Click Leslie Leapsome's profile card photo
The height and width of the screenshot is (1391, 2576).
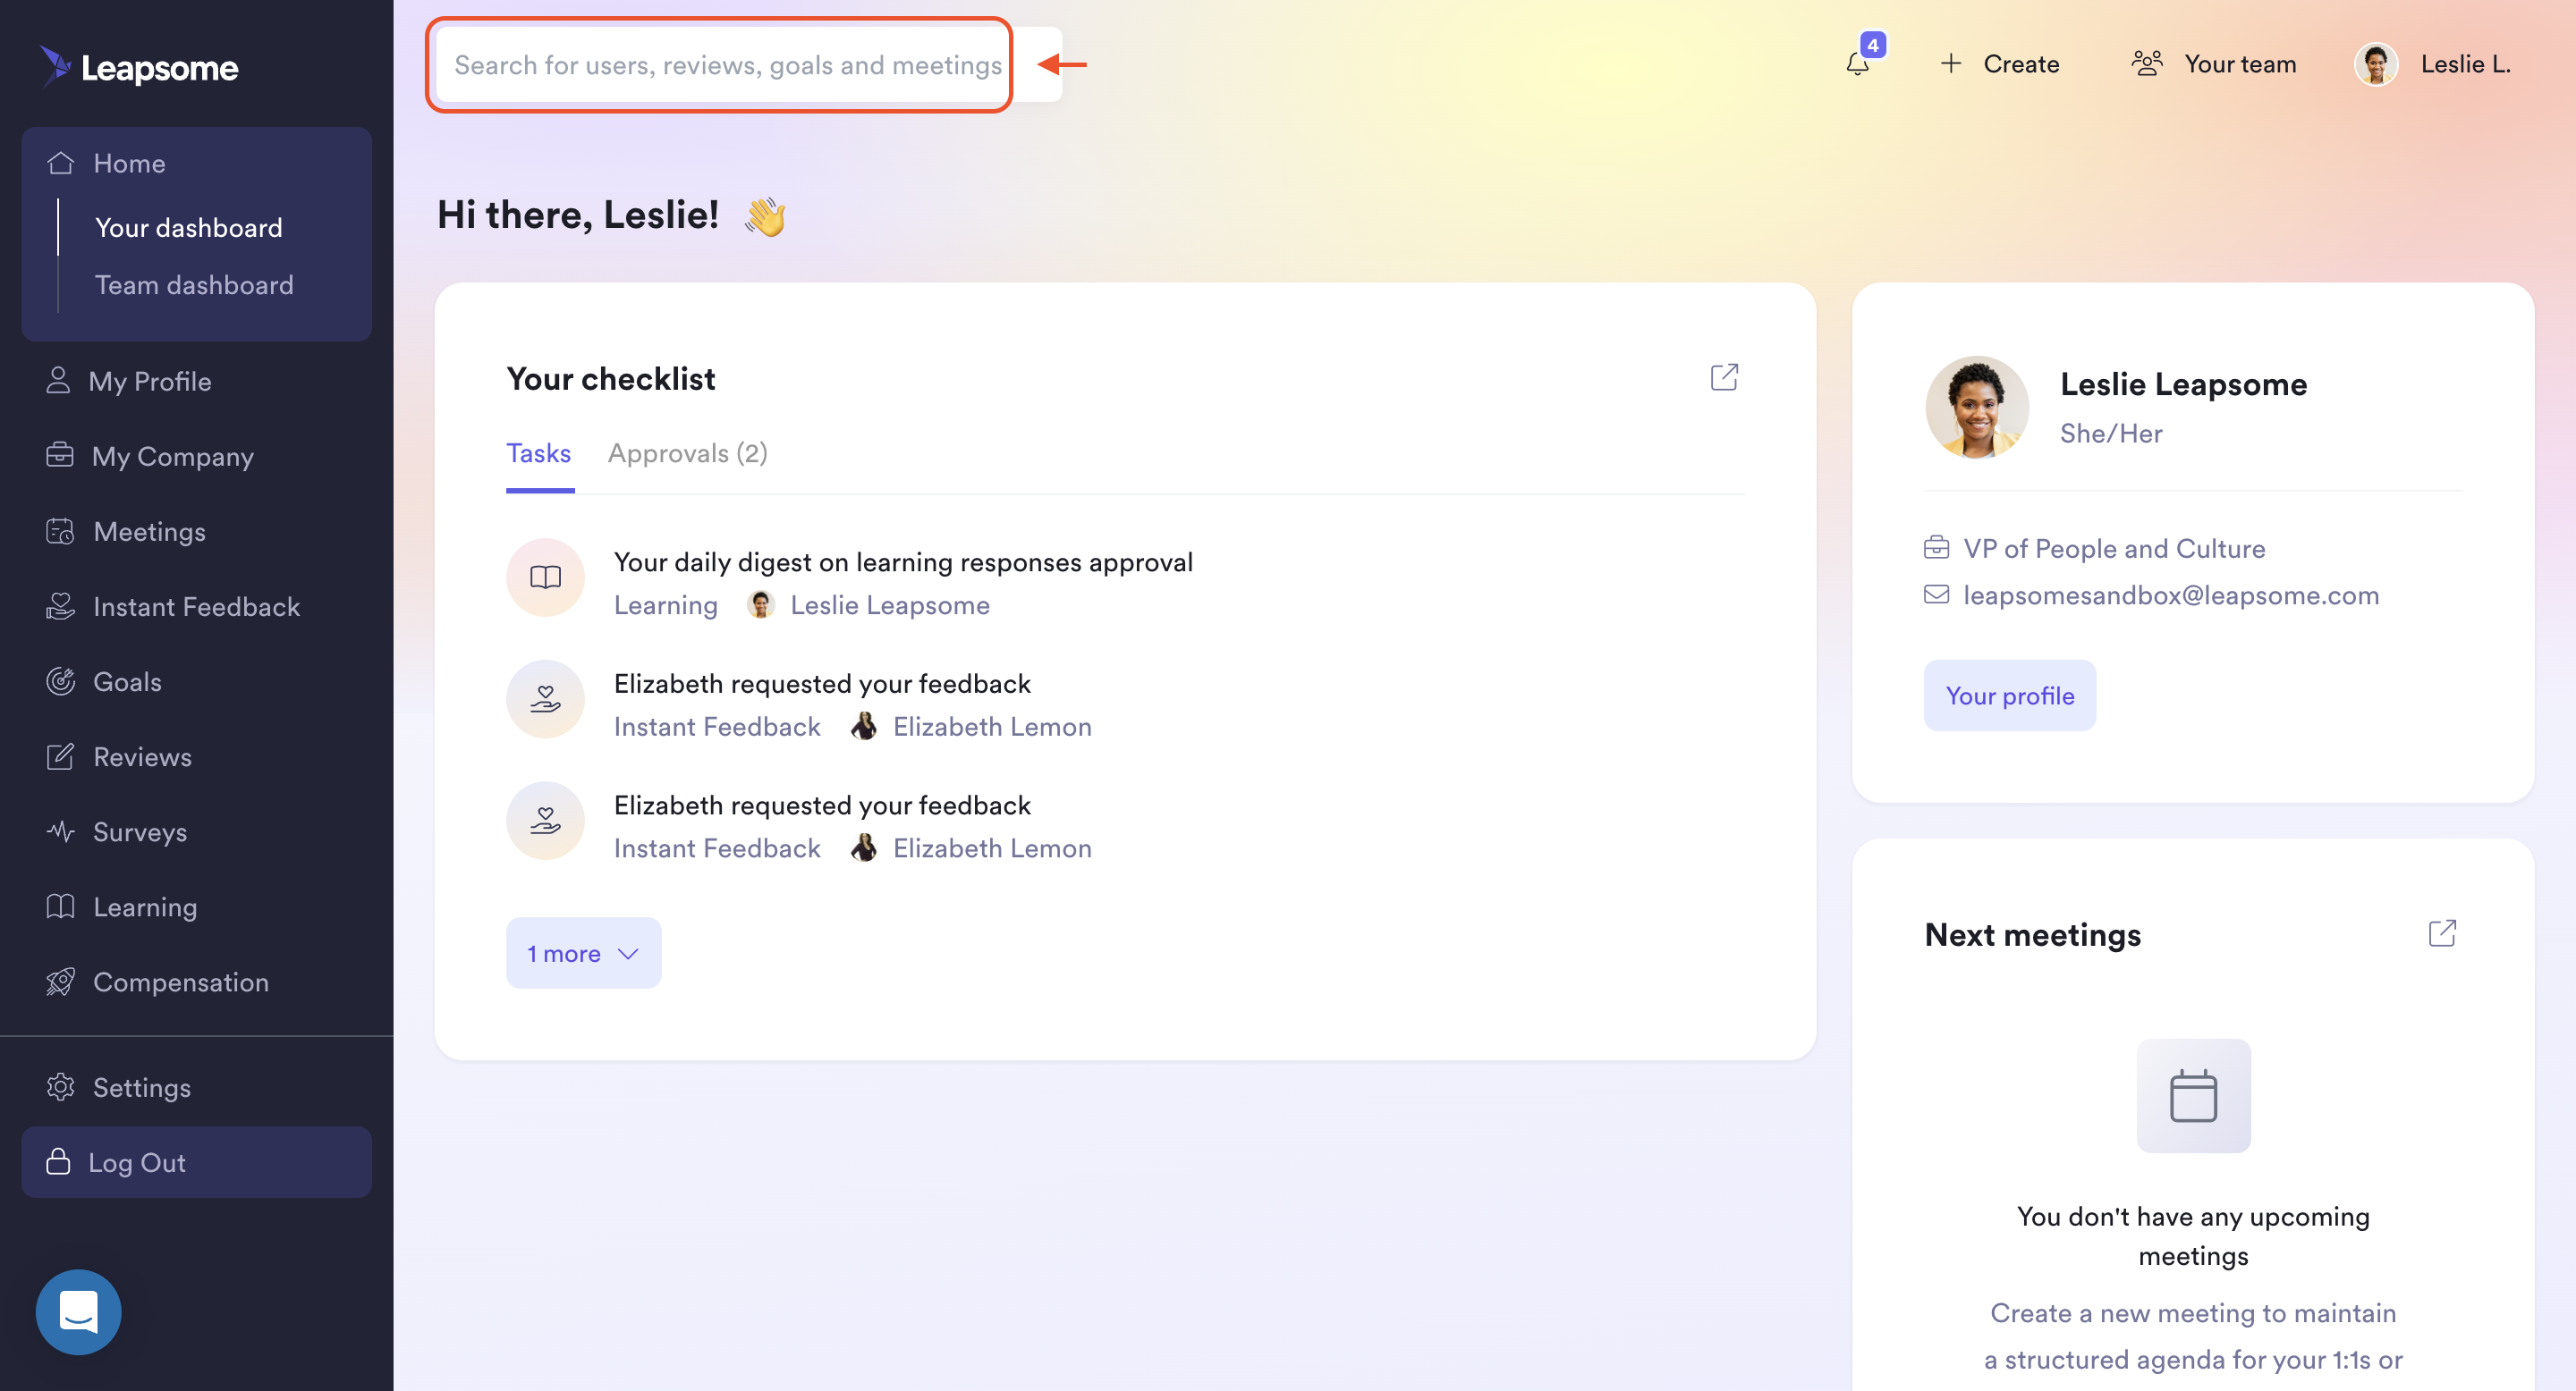pyautogui.click(x=1977, y=407)
